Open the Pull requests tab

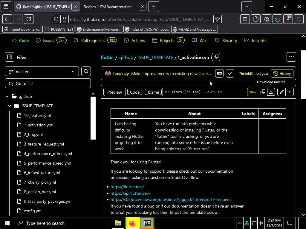click(95, 41)
